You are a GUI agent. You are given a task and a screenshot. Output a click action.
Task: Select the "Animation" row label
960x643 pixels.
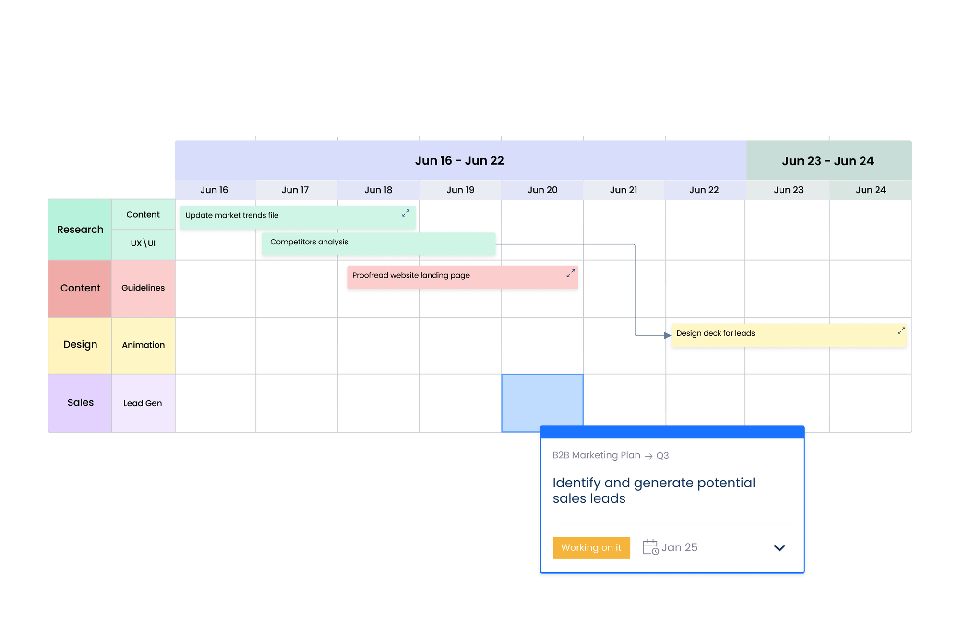(143, 345)
